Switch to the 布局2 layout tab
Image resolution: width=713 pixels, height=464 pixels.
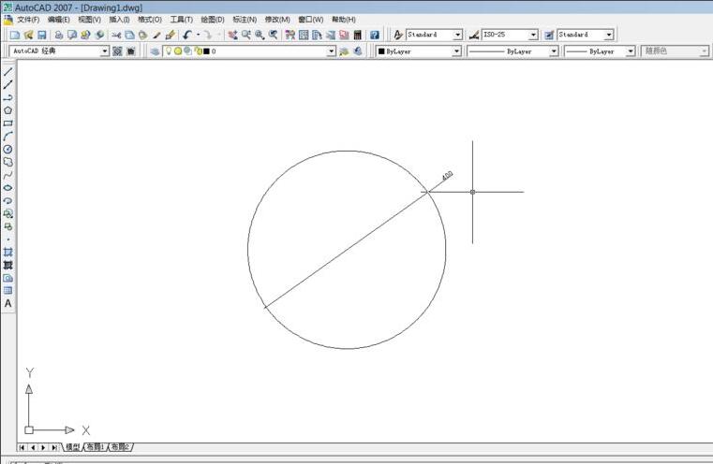[x=121, y=447]
